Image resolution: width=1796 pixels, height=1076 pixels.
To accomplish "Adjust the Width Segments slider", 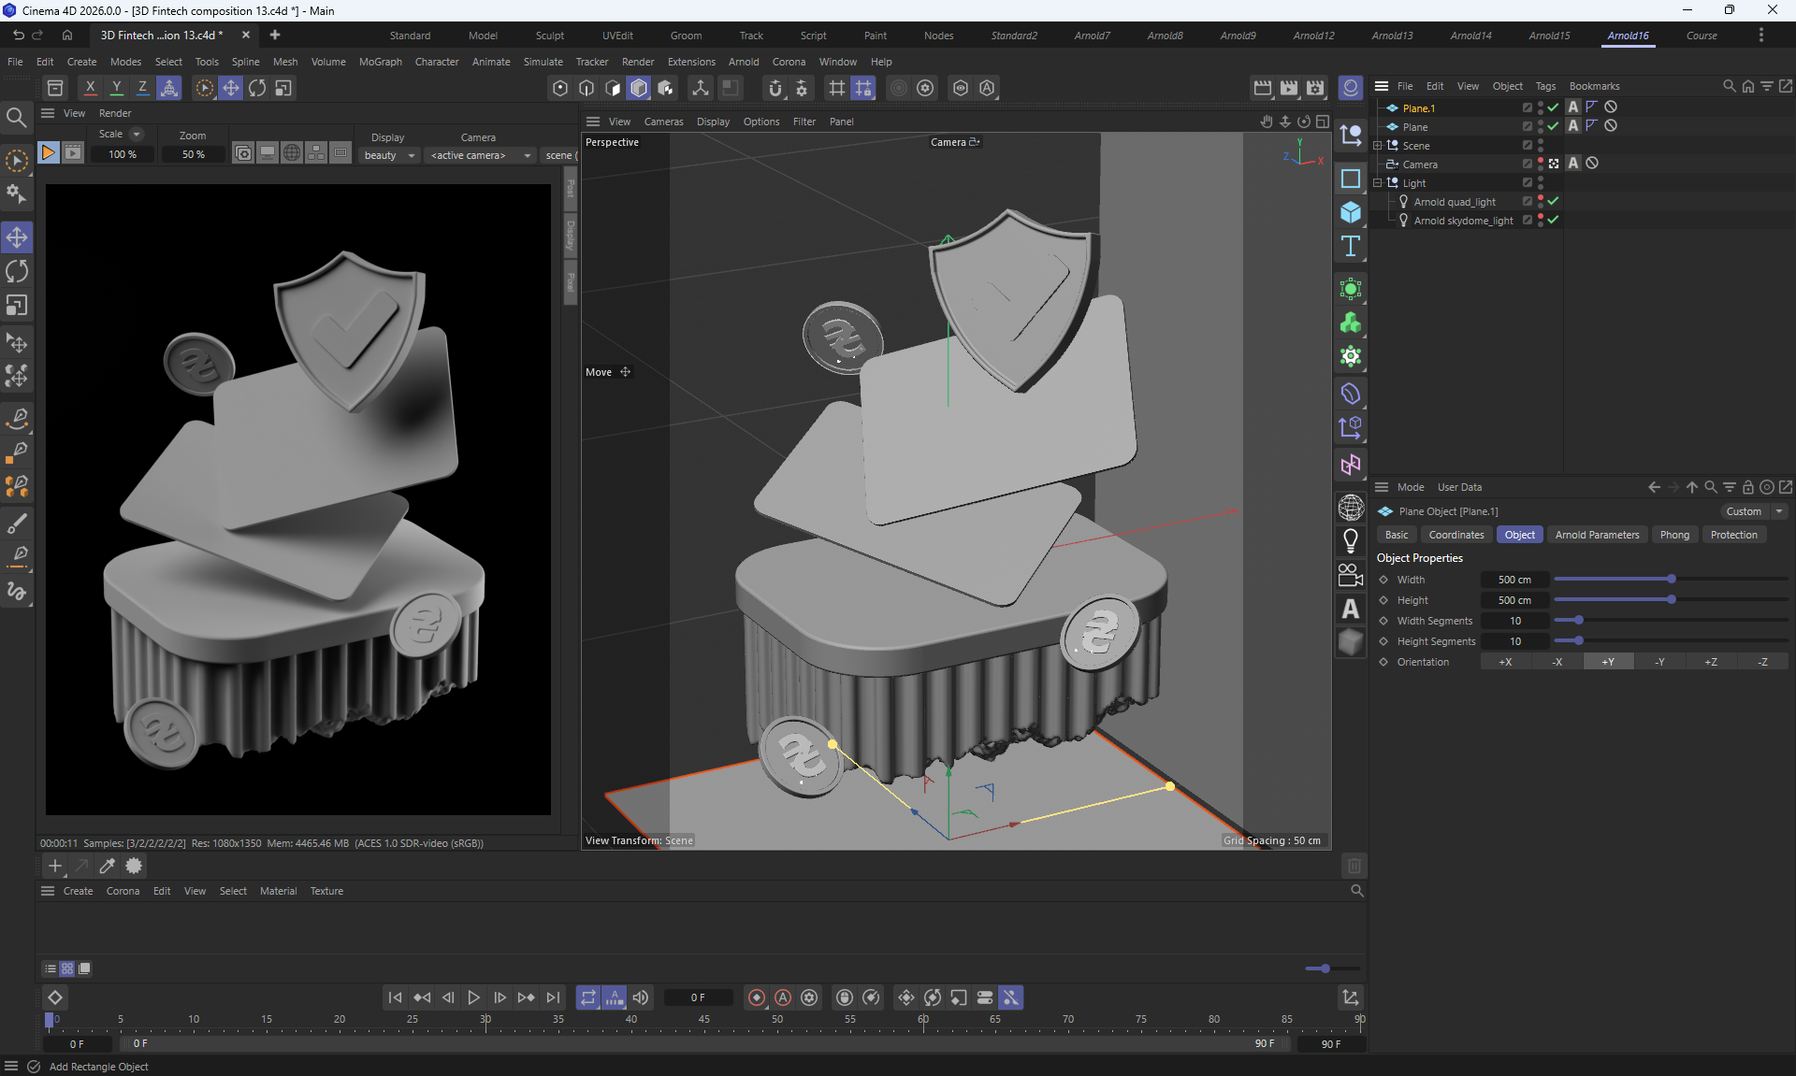I will (1579, 621).
